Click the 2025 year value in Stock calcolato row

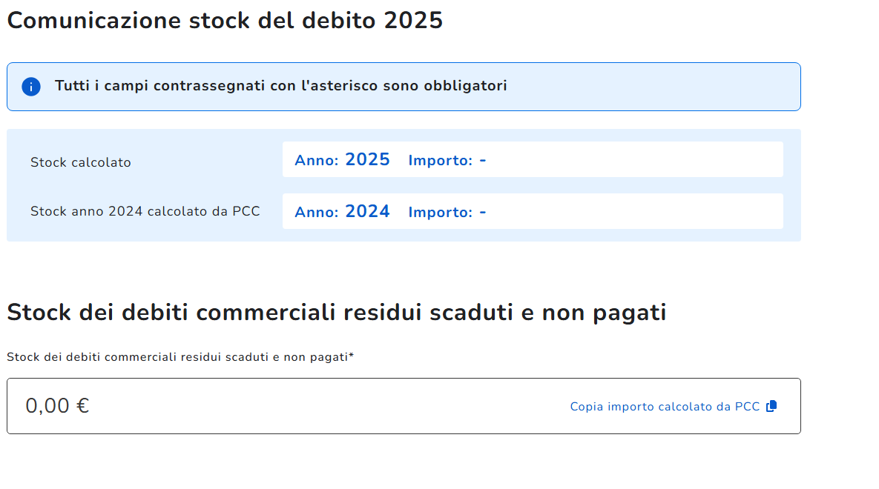click(367, 159)
